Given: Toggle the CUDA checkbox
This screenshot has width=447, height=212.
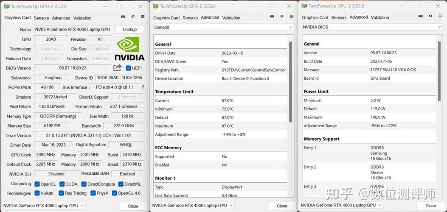Looking at the screenshot, I should click(x=62, y=184).
